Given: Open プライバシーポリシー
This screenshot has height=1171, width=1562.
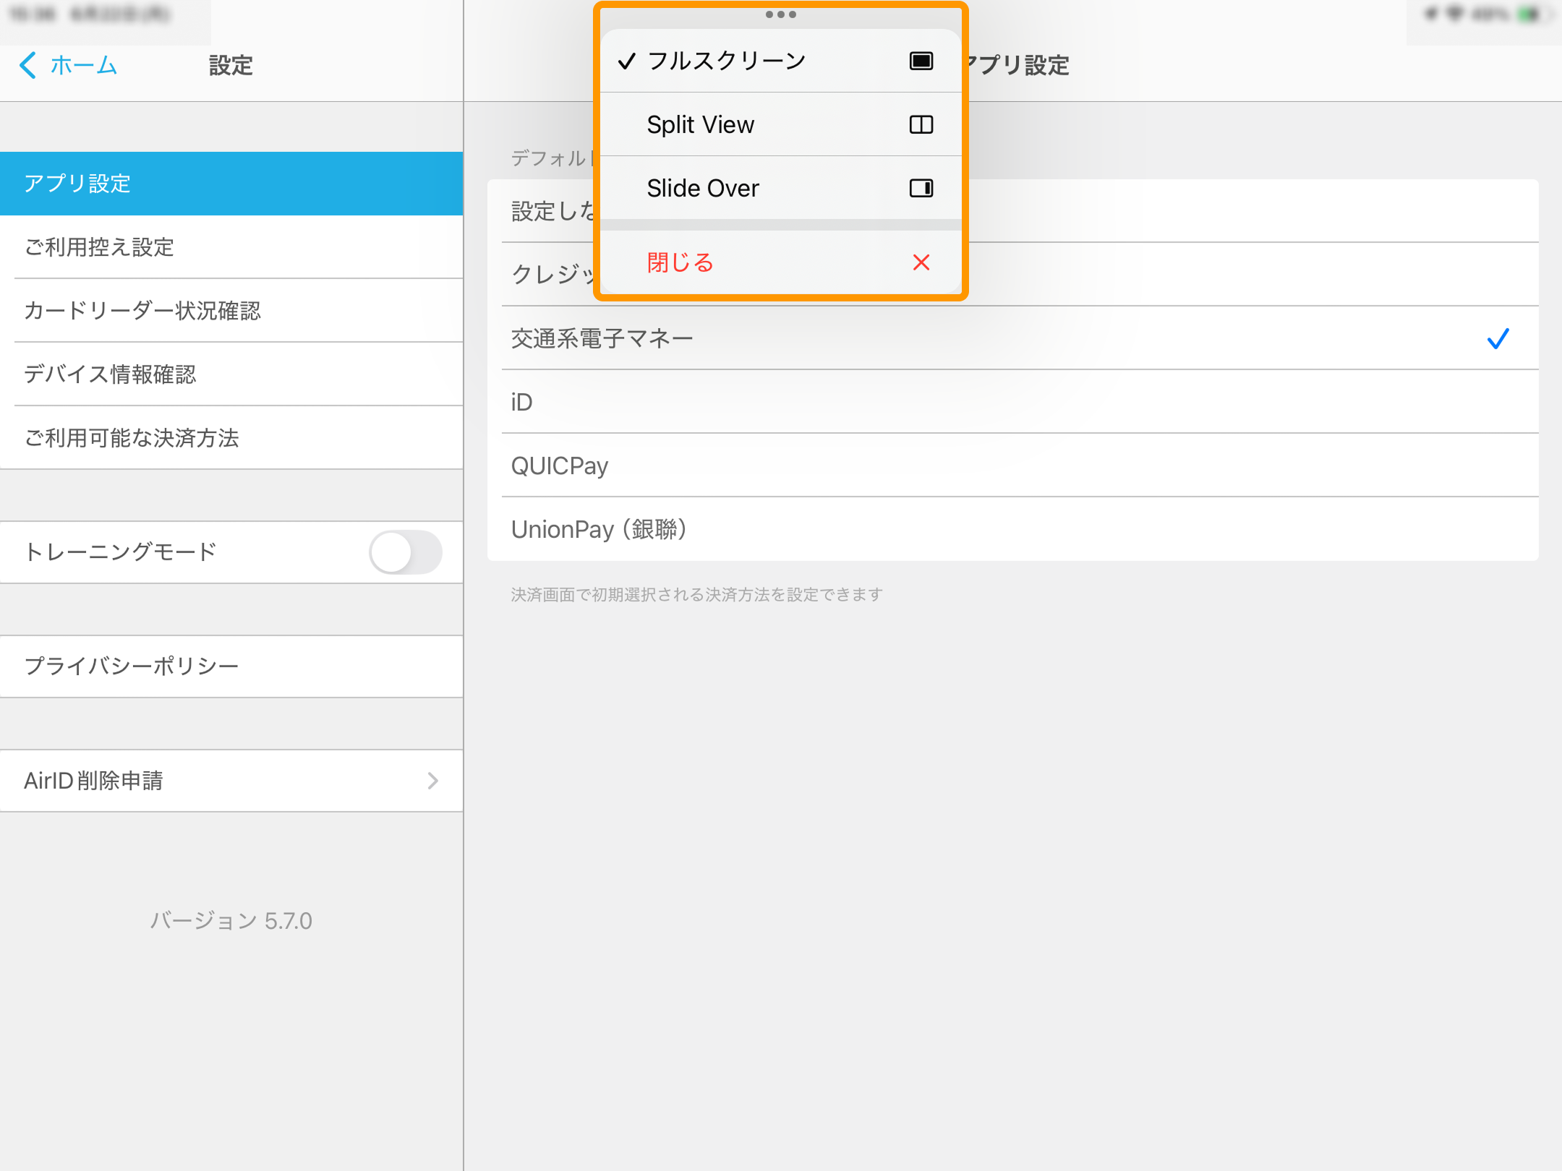Looking at the screenshot, I should coord(231,666).
